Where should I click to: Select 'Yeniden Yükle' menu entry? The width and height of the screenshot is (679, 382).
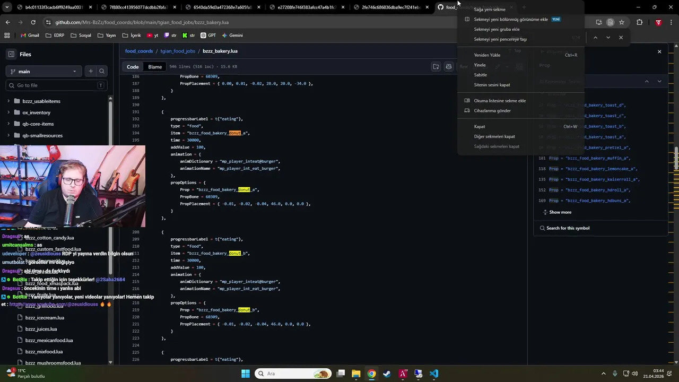pyautogui.click(x=487, y=55)
